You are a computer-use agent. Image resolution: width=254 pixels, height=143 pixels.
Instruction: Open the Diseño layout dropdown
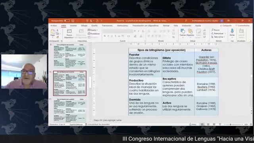click(92, 30)
